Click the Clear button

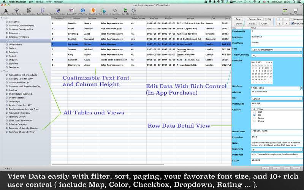click(x=264, y=24)
